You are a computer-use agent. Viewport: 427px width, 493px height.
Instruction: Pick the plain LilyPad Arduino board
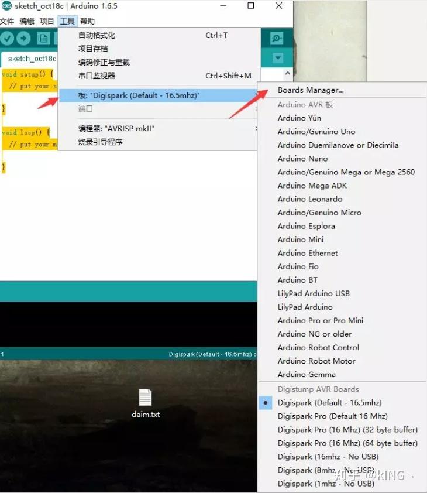342,307
